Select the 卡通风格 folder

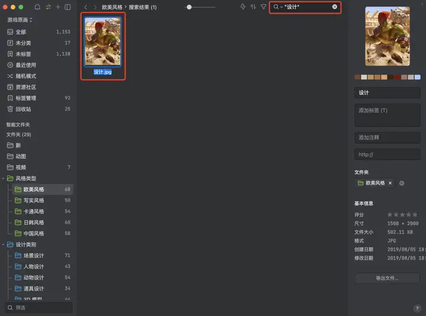tap(43, 211)
